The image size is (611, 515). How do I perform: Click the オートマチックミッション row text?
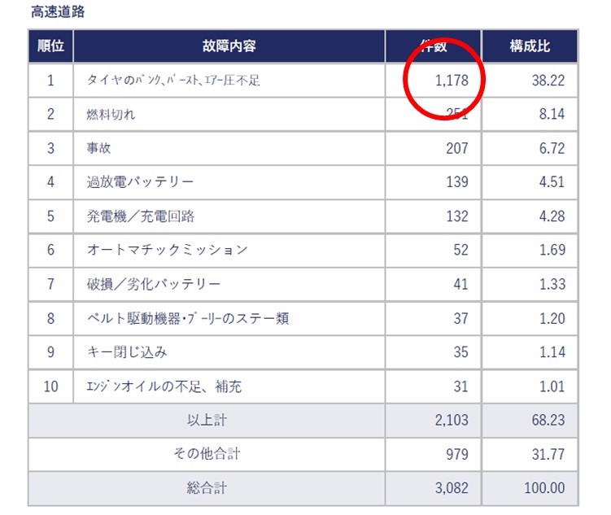point(167,250)
